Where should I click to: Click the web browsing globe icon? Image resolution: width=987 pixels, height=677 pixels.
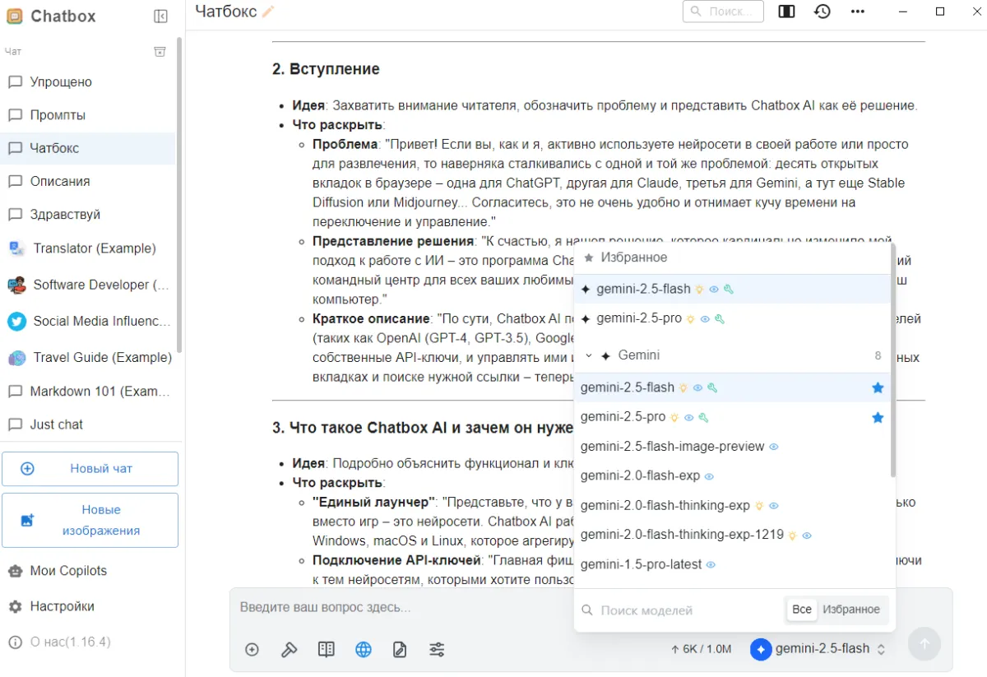(364, 649)
